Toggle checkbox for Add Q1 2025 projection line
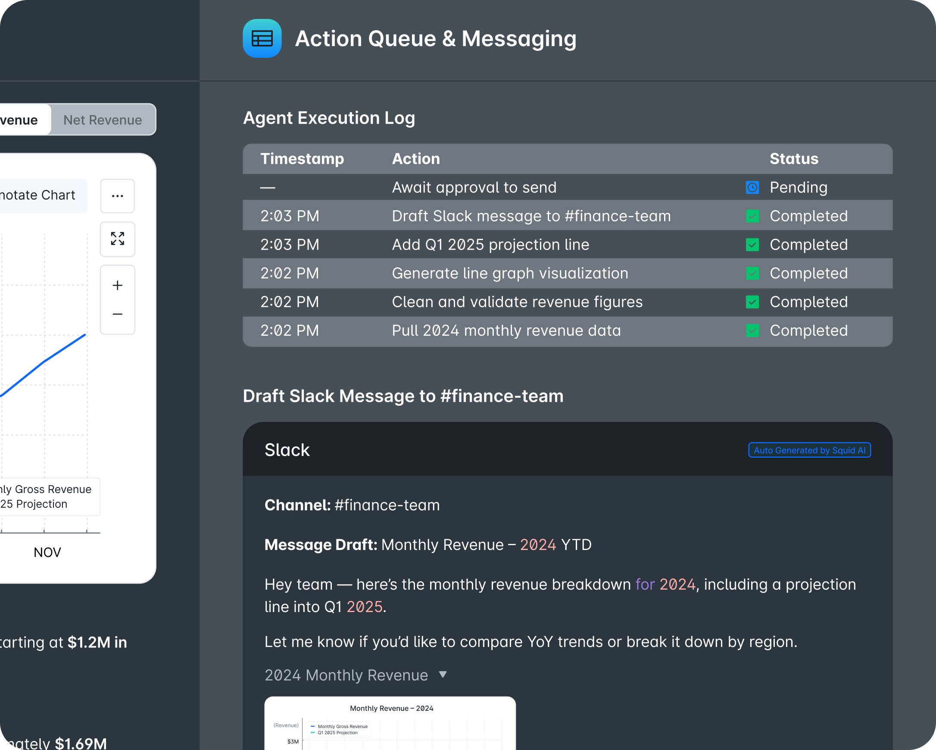This screenshot has height=750, width=936. tap(752, 245)
